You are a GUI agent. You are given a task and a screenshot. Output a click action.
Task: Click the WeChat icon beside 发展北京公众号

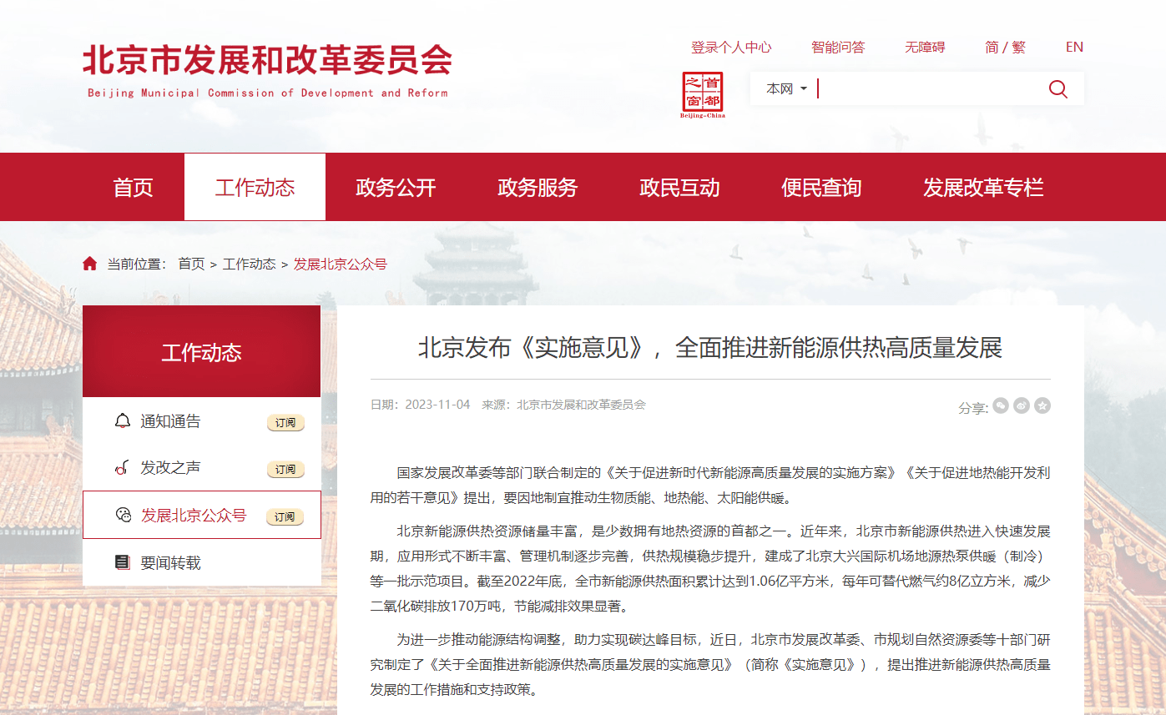pos(123,515)
